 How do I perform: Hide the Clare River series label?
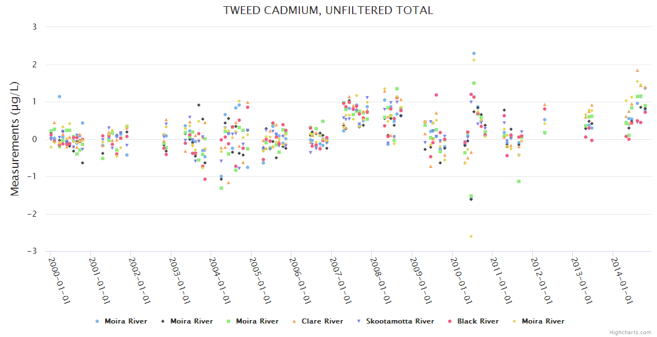322,321
